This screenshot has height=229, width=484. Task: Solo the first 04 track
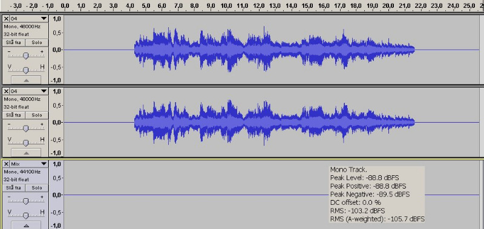coord(37,42)
